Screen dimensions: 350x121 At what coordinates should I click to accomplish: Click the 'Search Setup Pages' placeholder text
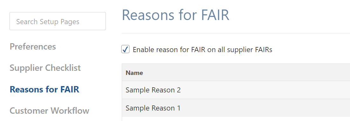click(48, 22)
